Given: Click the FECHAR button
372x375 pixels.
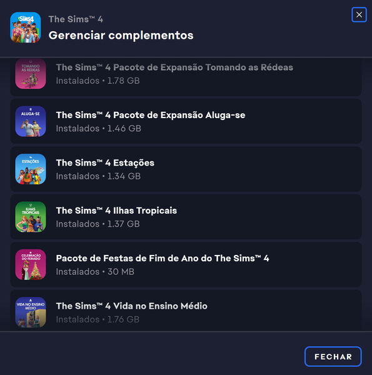Looking at the screenshot, I should pyautogui.click(x=333, y=357).
